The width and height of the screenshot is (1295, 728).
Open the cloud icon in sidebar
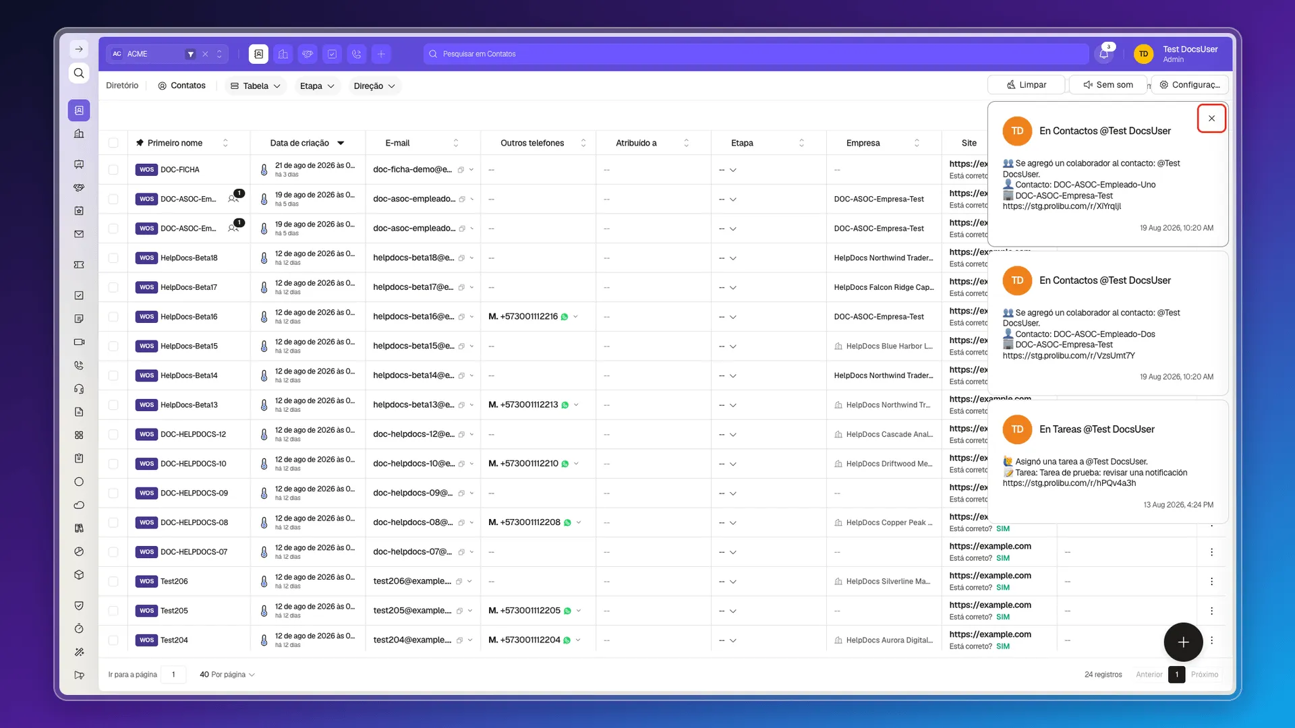(x=79, y=505)
